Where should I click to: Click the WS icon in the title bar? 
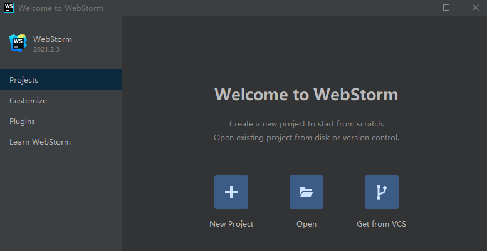click(x=9, y=8)
